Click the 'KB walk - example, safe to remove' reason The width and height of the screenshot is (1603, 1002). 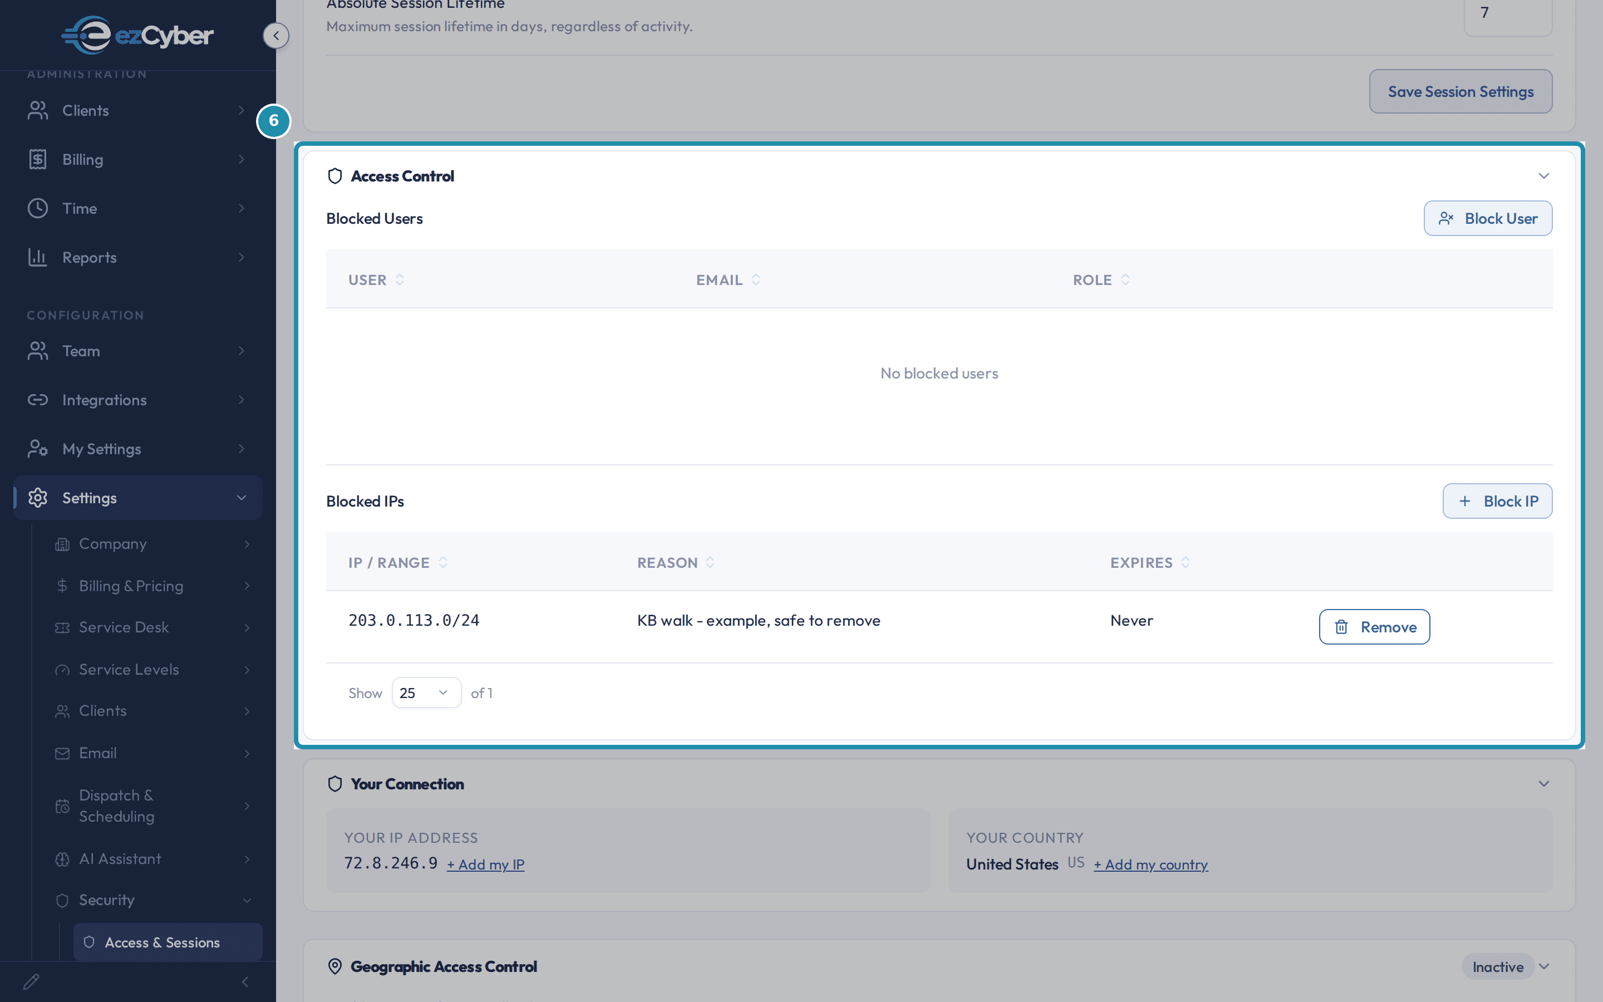point(759,620)
